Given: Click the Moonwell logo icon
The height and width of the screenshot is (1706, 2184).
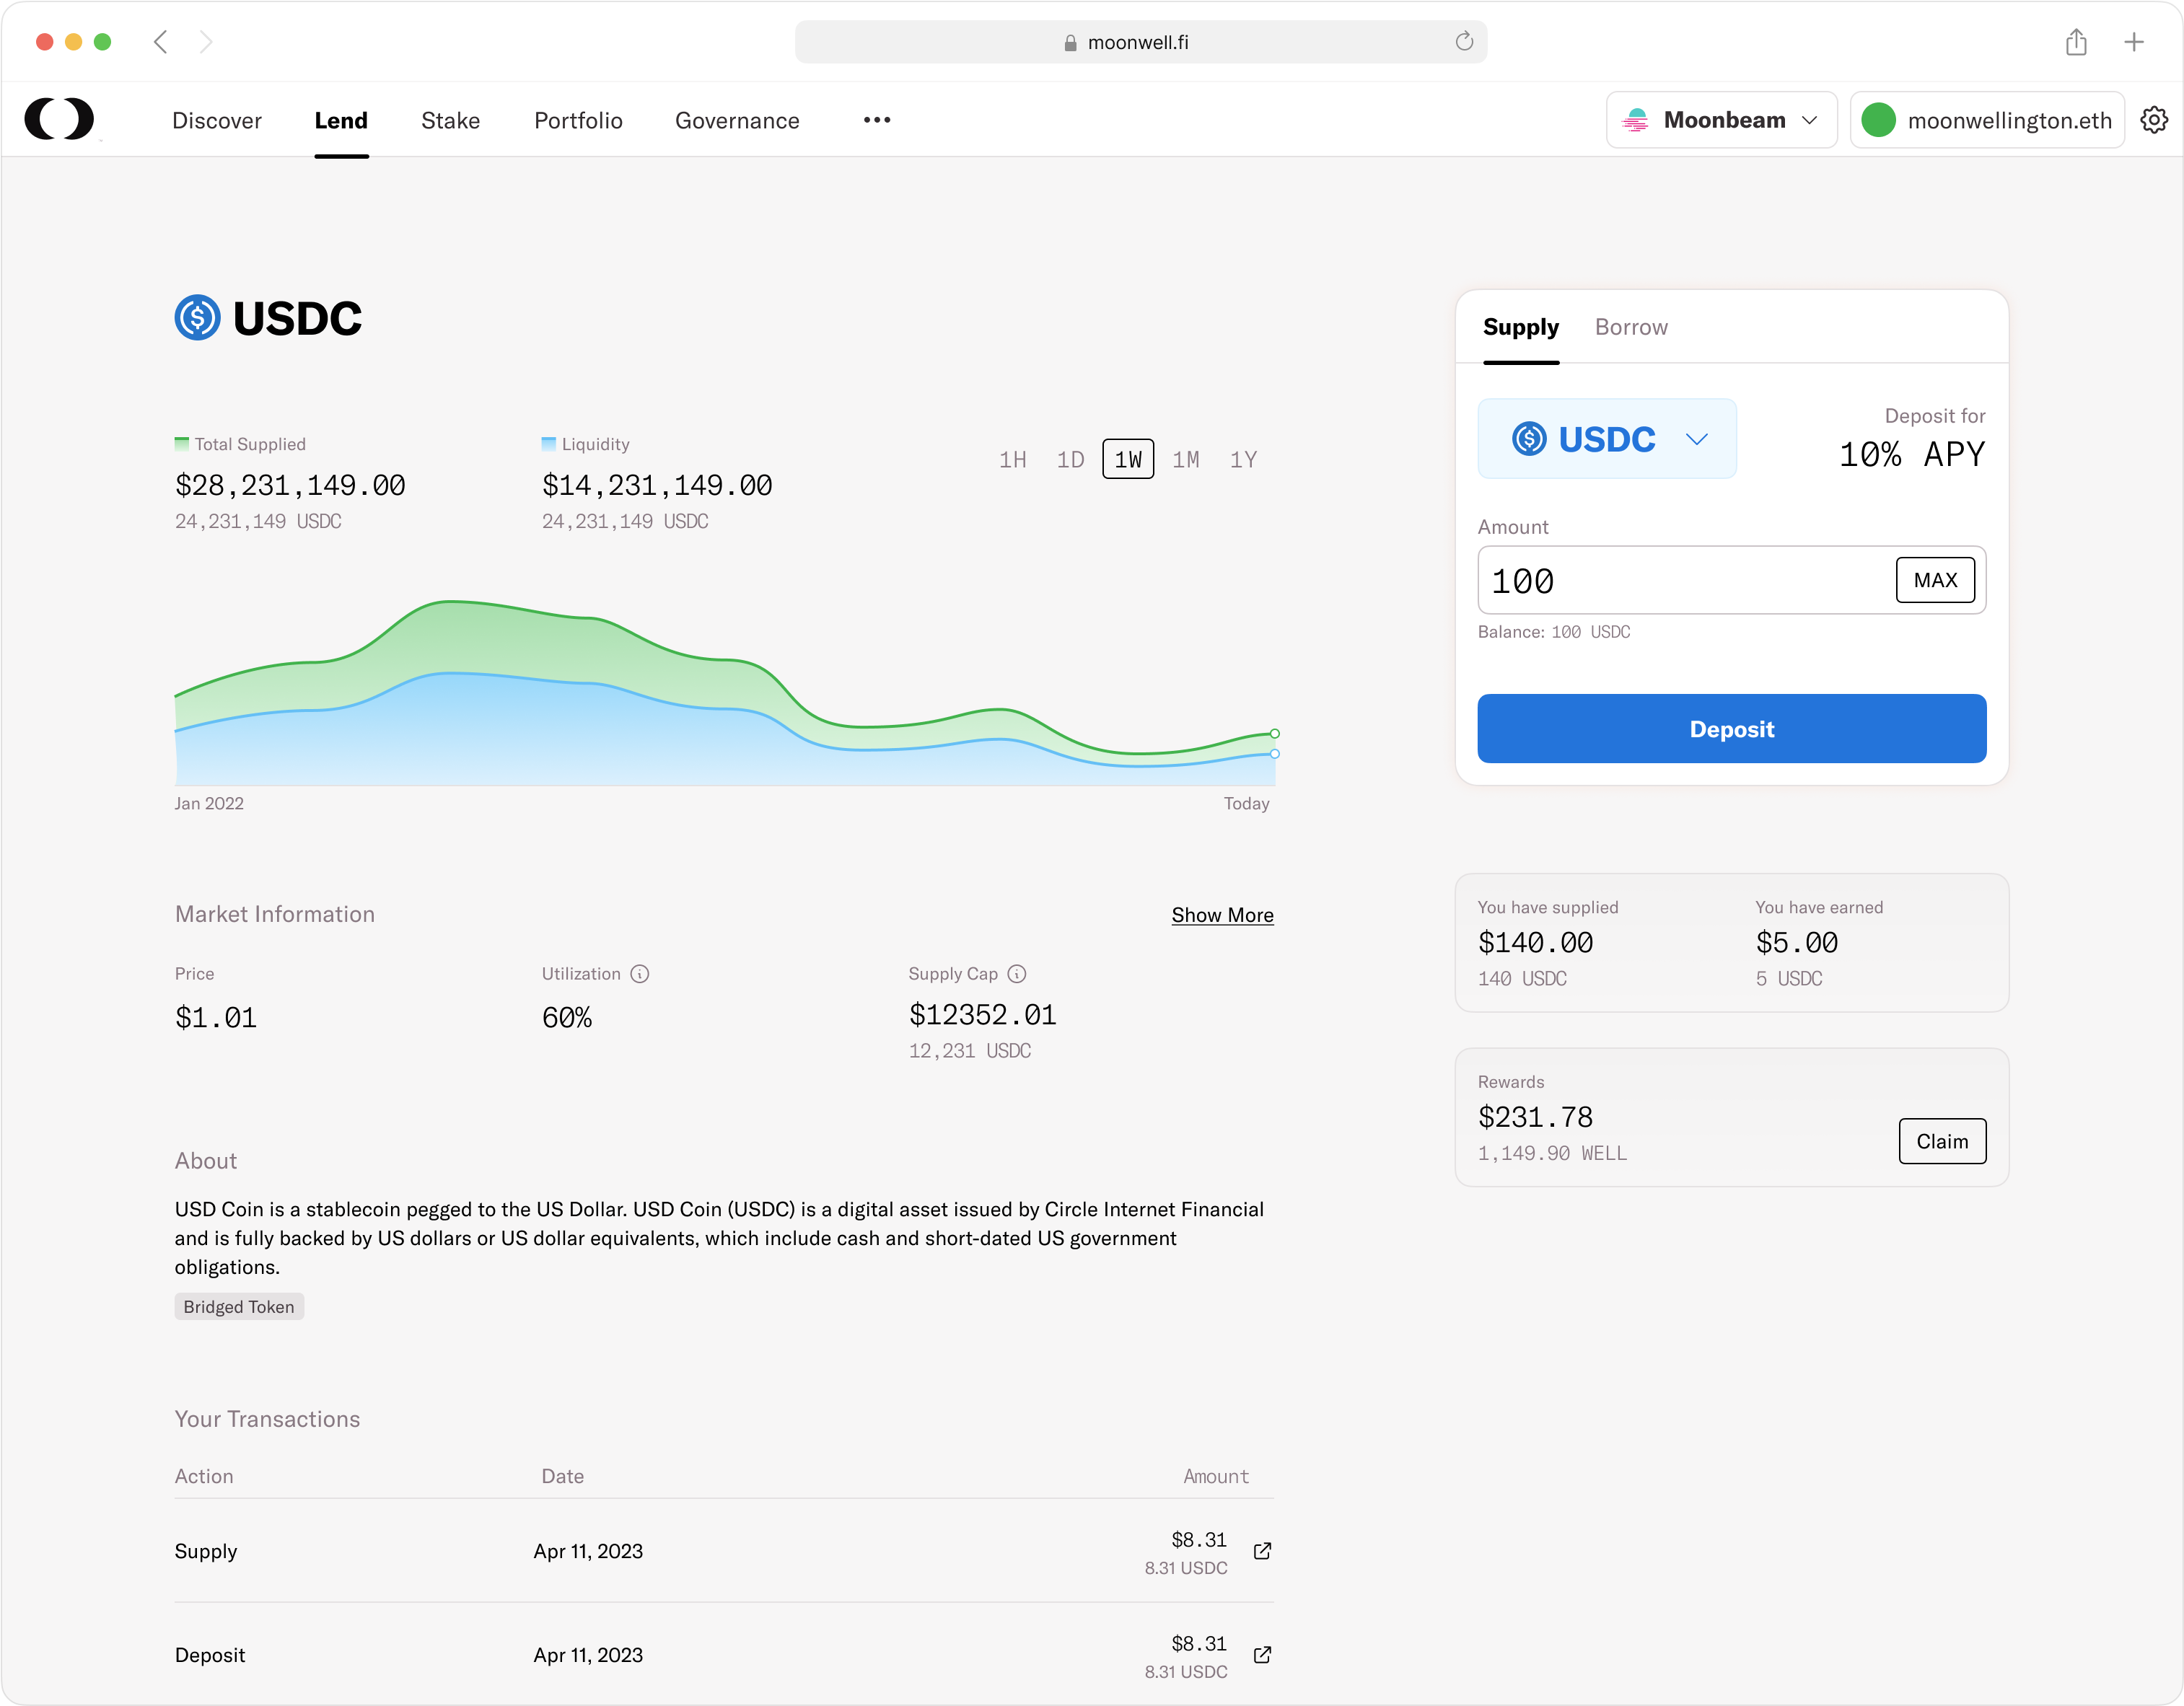Looking at the screenshot, I should click(x=59, y=119).
